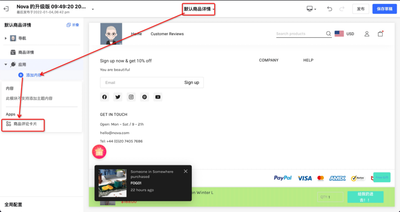Expand the 导航 tree section
The width and height of the screenshot is (400, 212).
pos(6,38)
